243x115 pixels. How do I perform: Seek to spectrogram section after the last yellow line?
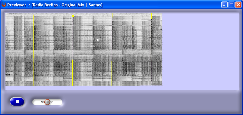[157, 50]
